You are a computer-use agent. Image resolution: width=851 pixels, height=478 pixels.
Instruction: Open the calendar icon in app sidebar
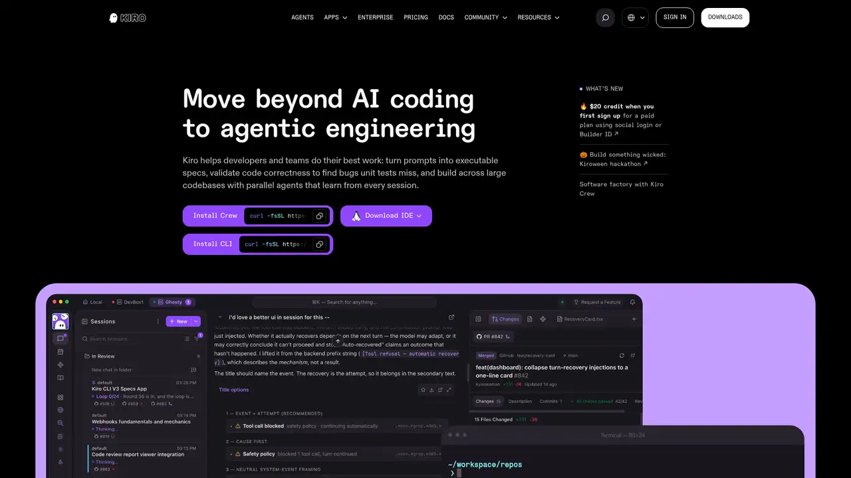(61, 352)
